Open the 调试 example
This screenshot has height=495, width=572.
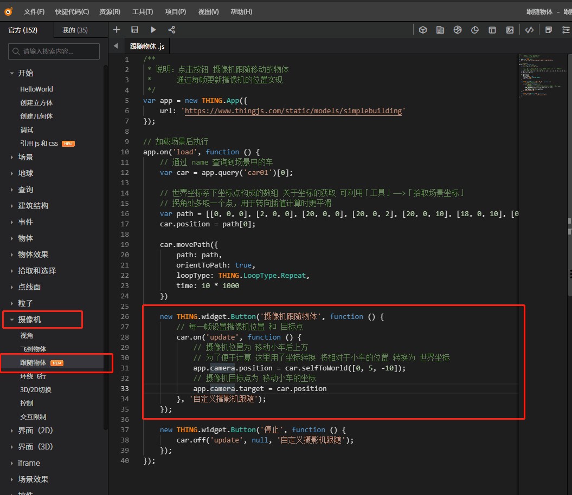point(27,130)
